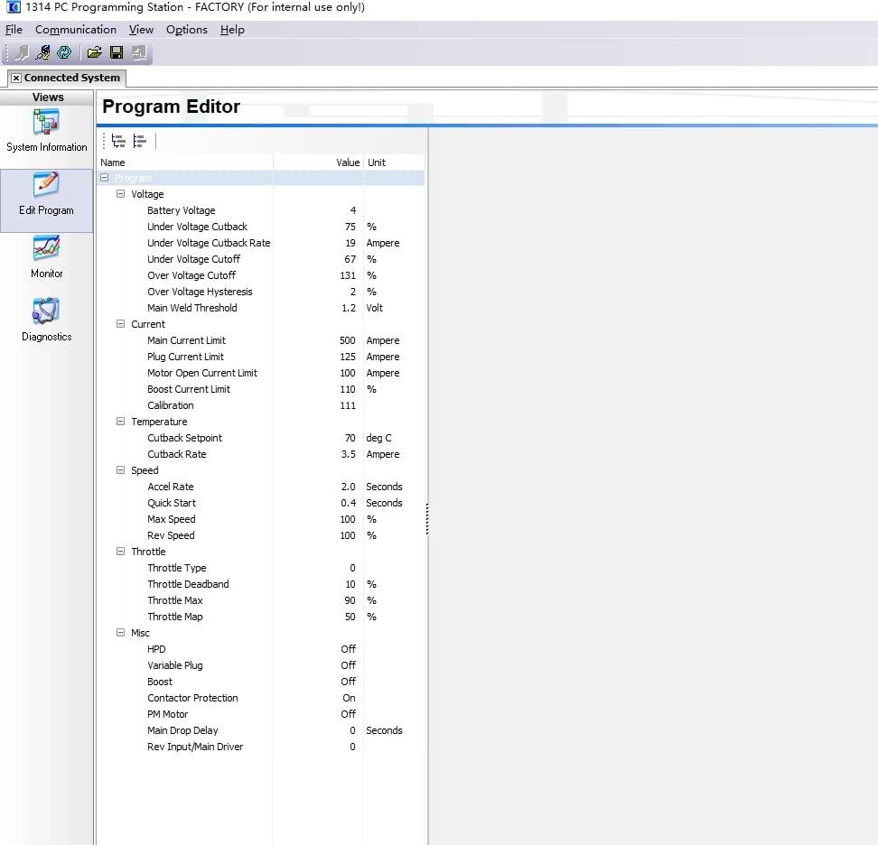Collapse the Misc group
878x845 pixels.
[x=120, y=632]
